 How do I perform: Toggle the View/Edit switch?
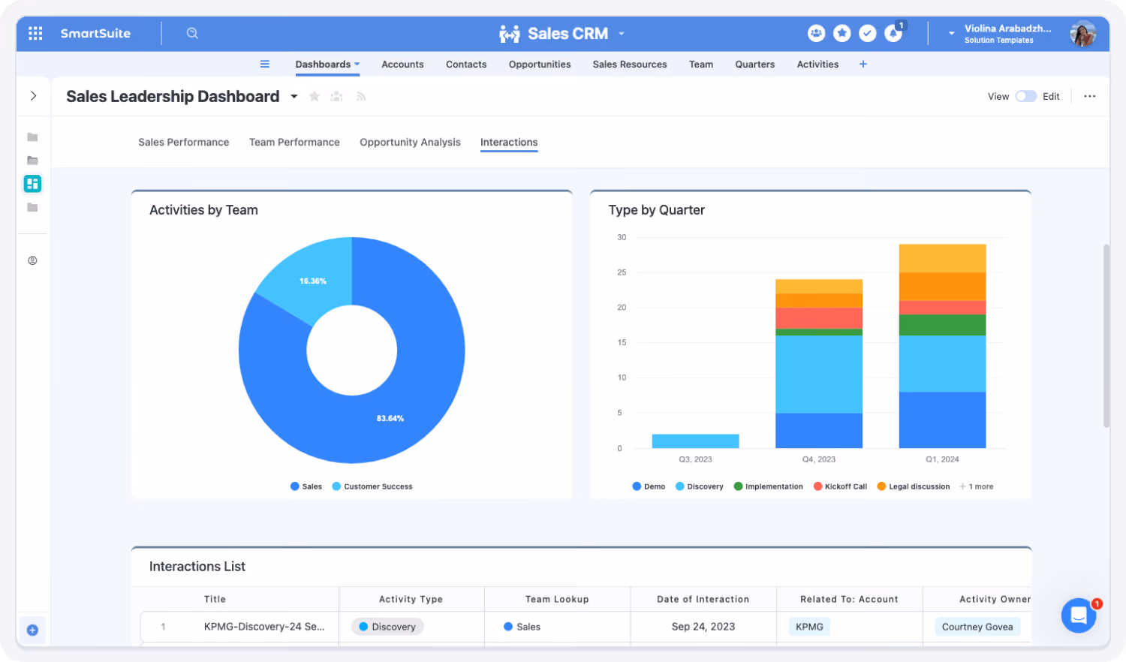[x=1025, y=96]
